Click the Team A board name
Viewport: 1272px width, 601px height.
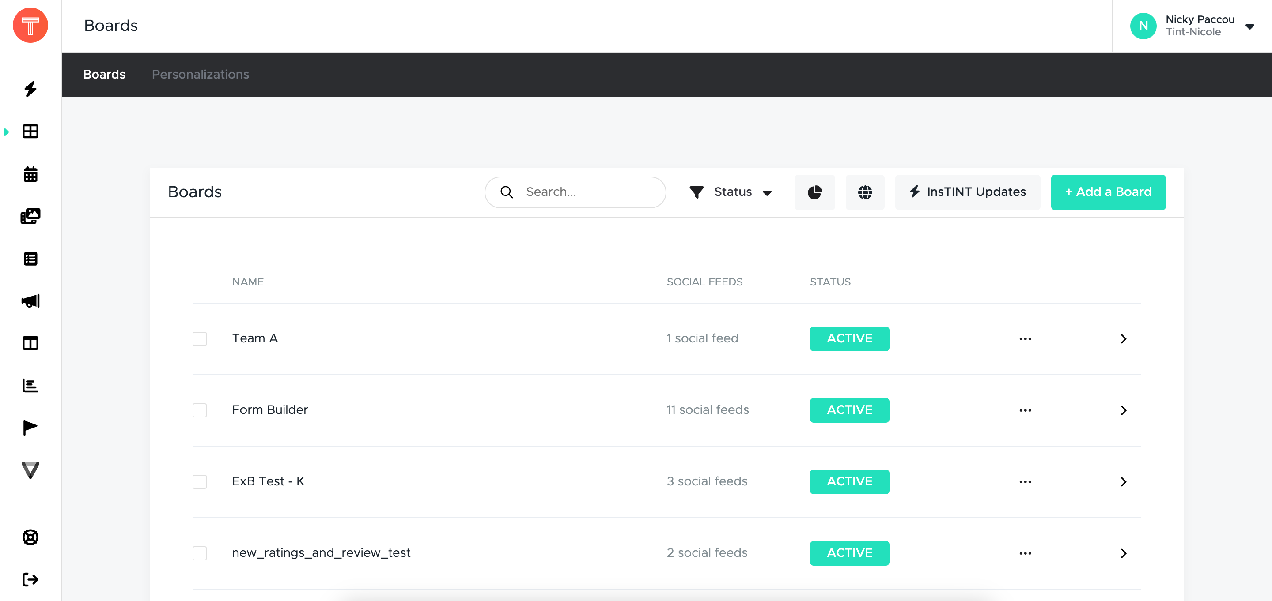[255, 338]
